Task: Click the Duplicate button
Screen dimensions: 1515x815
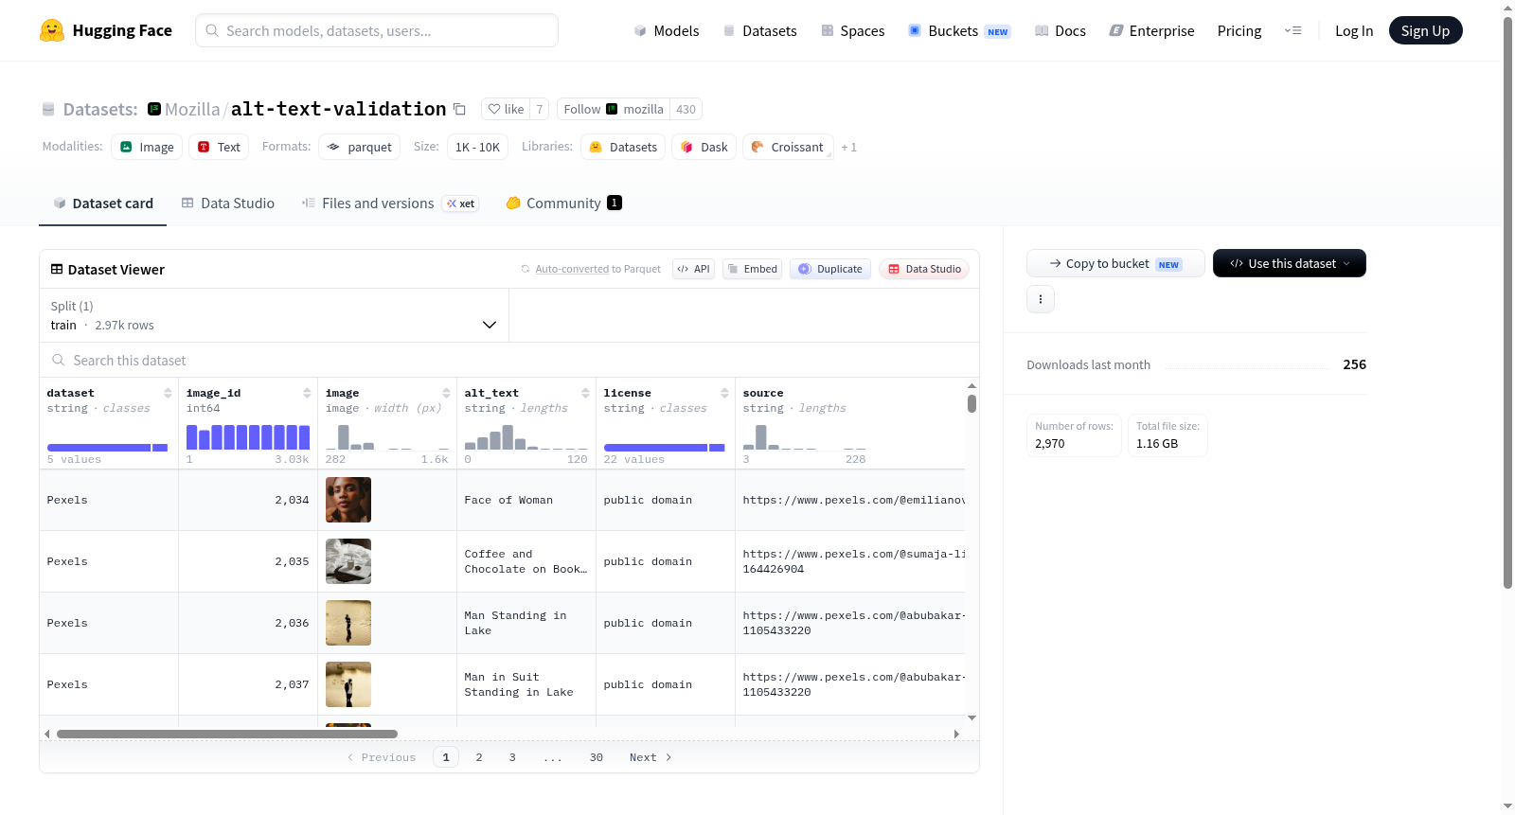Action: (x=830, y=269)
